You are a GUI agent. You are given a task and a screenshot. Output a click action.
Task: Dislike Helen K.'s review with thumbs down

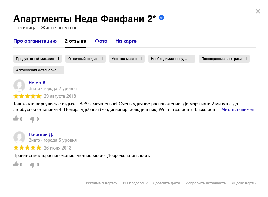tap(33, 119)
